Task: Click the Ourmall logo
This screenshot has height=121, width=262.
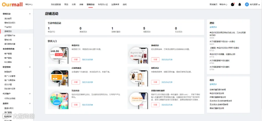Action: (12, 4)
